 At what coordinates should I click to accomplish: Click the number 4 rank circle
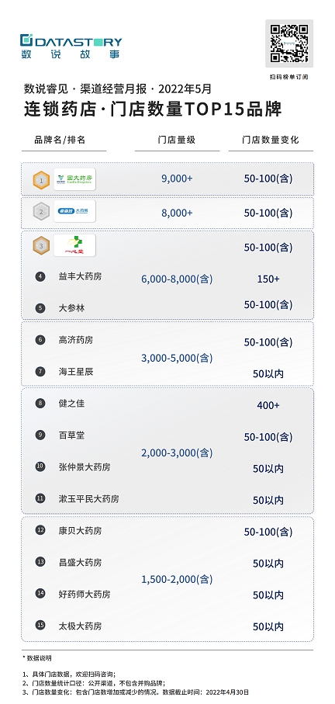pos(40,276)
